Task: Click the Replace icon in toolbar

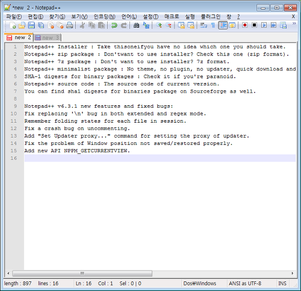Action: (146, 25)
